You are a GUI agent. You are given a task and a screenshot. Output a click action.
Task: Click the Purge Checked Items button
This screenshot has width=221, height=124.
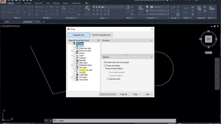point(108,94)
